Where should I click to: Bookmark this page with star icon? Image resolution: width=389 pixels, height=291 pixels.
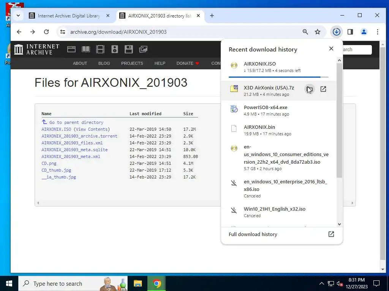pos(318,32)
